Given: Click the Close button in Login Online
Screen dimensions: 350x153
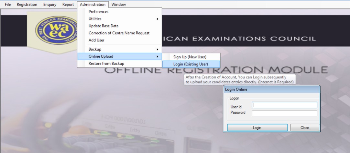Looking at the screenshot, I should pos(305,128).
